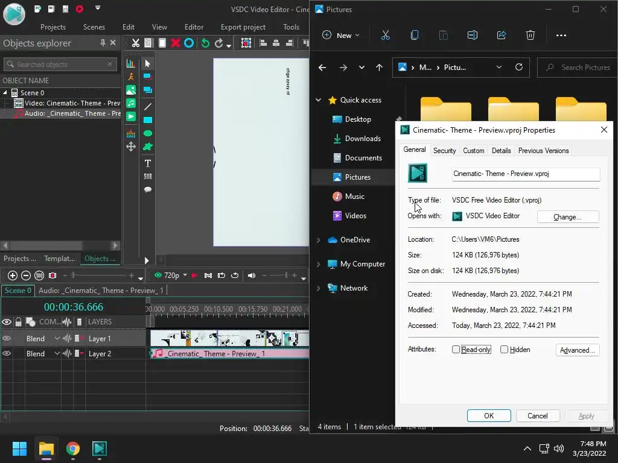Tick the Hidden attribute checkbox
This screenshot has width=618, height=463.
[x=504, y=350]
